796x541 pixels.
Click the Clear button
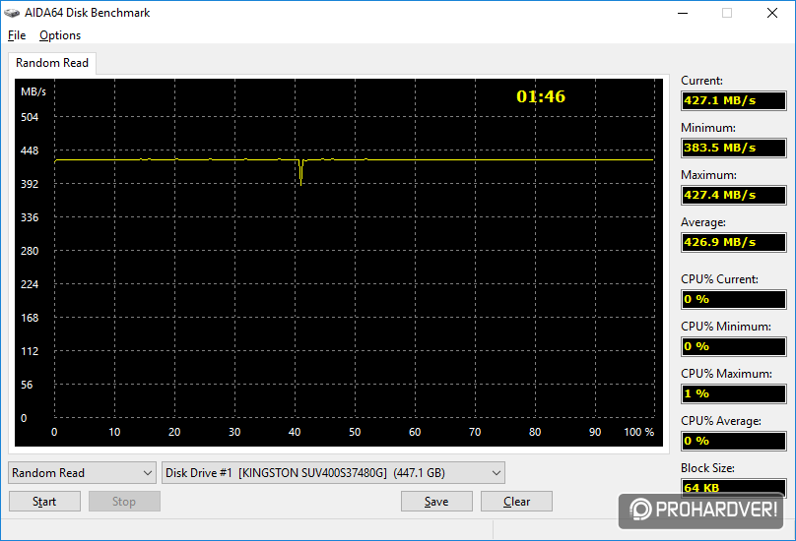point(516,502)
